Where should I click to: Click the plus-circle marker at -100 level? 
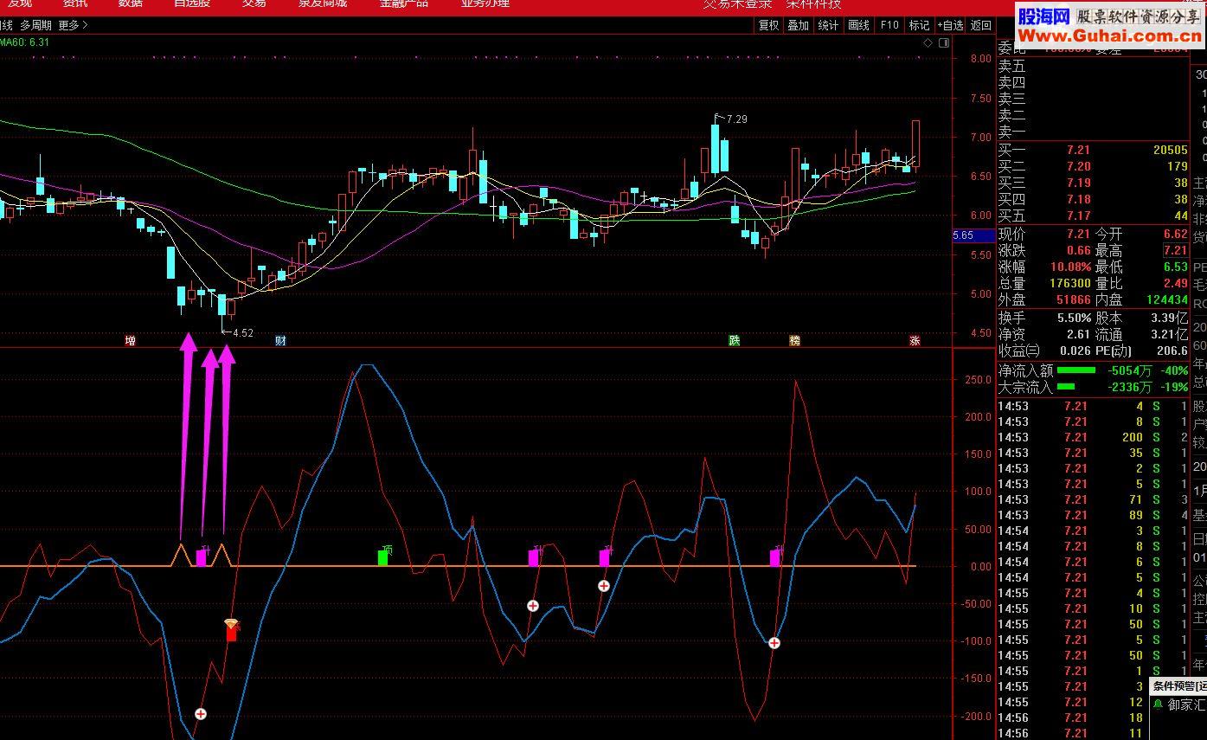tap(774, 643)
